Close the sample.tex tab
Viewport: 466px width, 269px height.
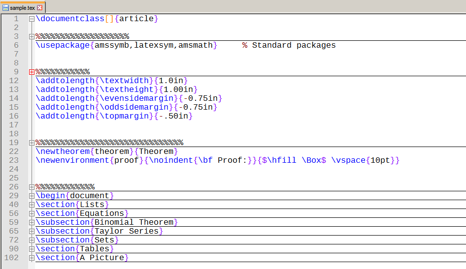pos(39,8)
